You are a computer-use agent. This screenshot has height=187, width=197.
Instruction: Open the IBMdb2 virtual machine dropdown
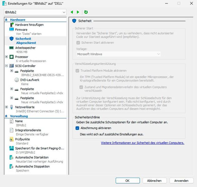click(35, 12)
